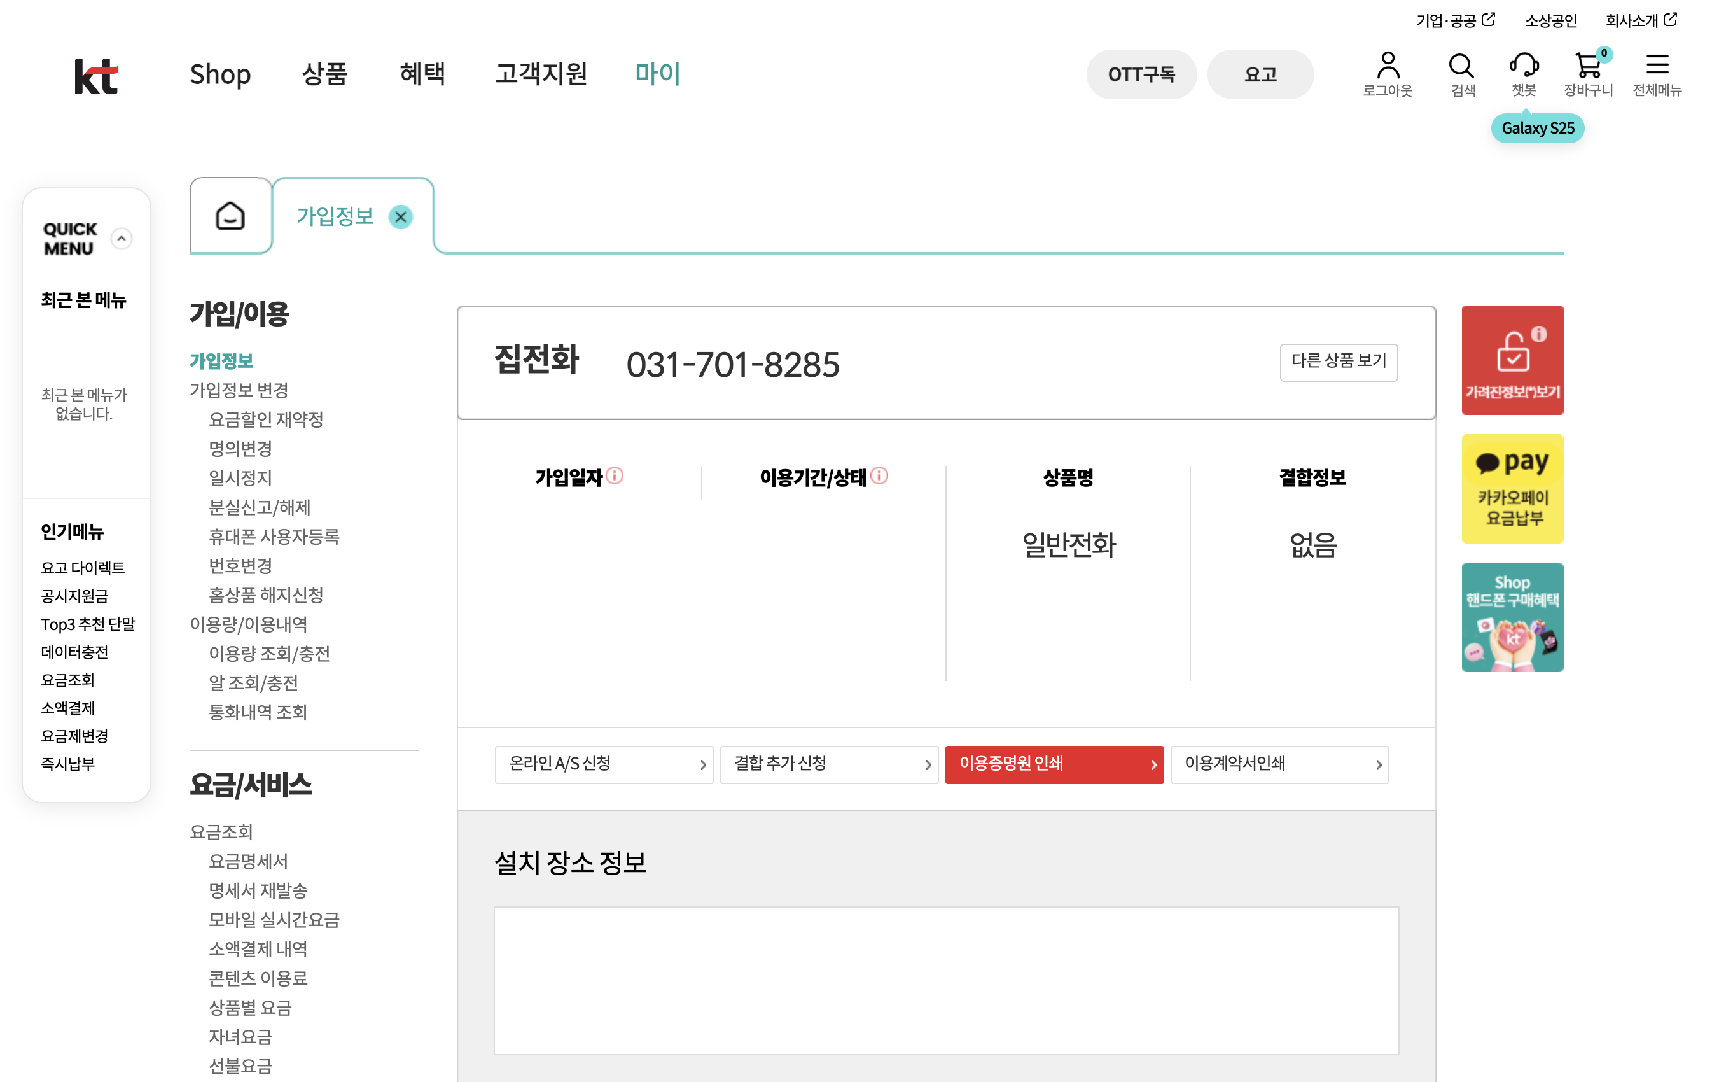Select the 가입정보 tab
Image resolution: width=1719 pixels, height=1082 pixels.
click(335, 216)
